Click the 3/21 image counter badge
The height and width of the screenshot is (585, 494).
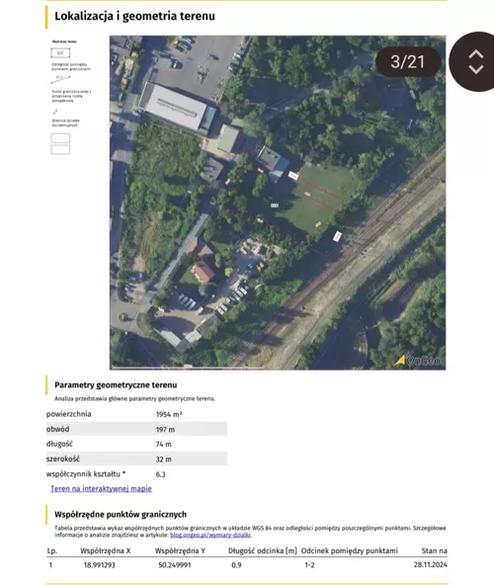click(407, 62)
